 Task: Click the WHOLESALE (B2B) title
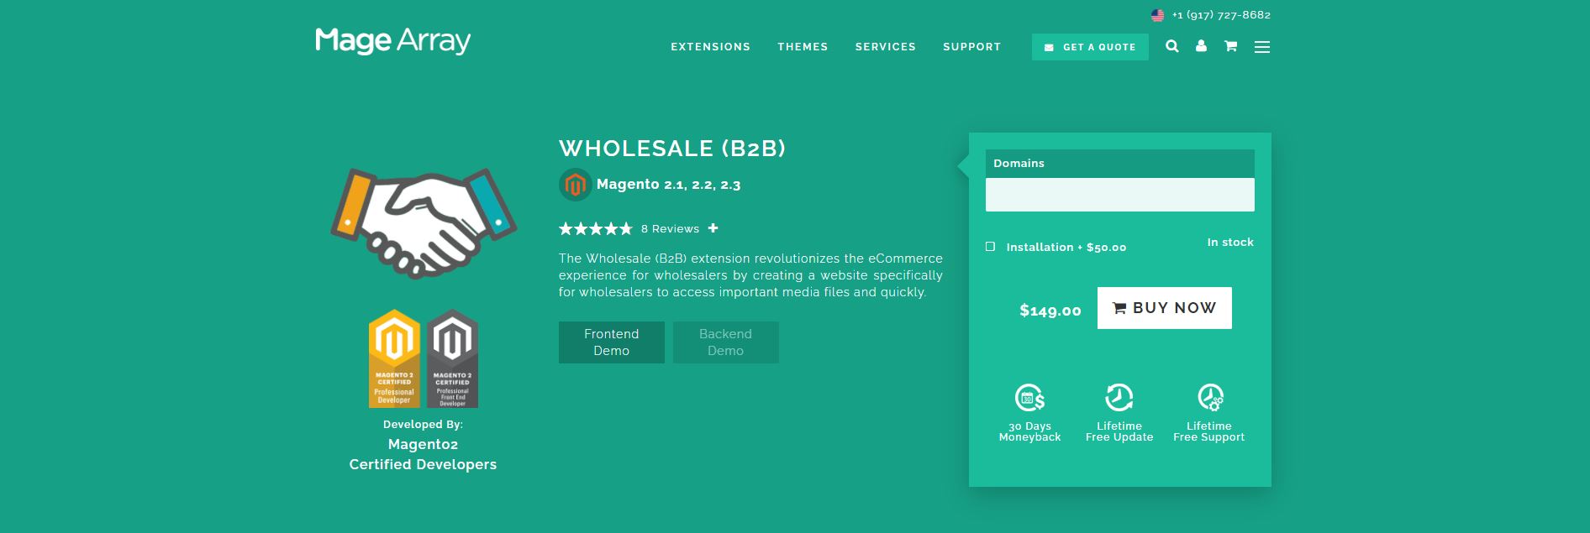(672, 149)
